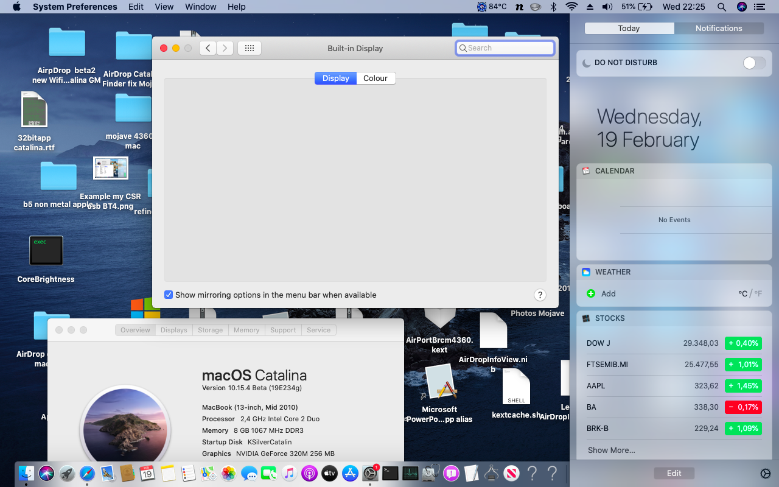Click the help question mark button
This screenshot has height=487, width=779.
click(x=540, y=295)
